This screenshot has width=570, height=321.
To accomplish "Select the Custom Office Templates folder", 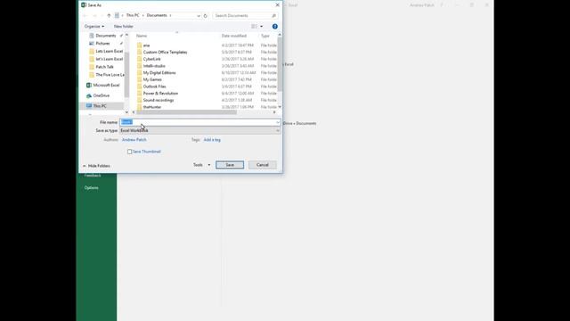I will pyautogui.click(x=165, y=52).
